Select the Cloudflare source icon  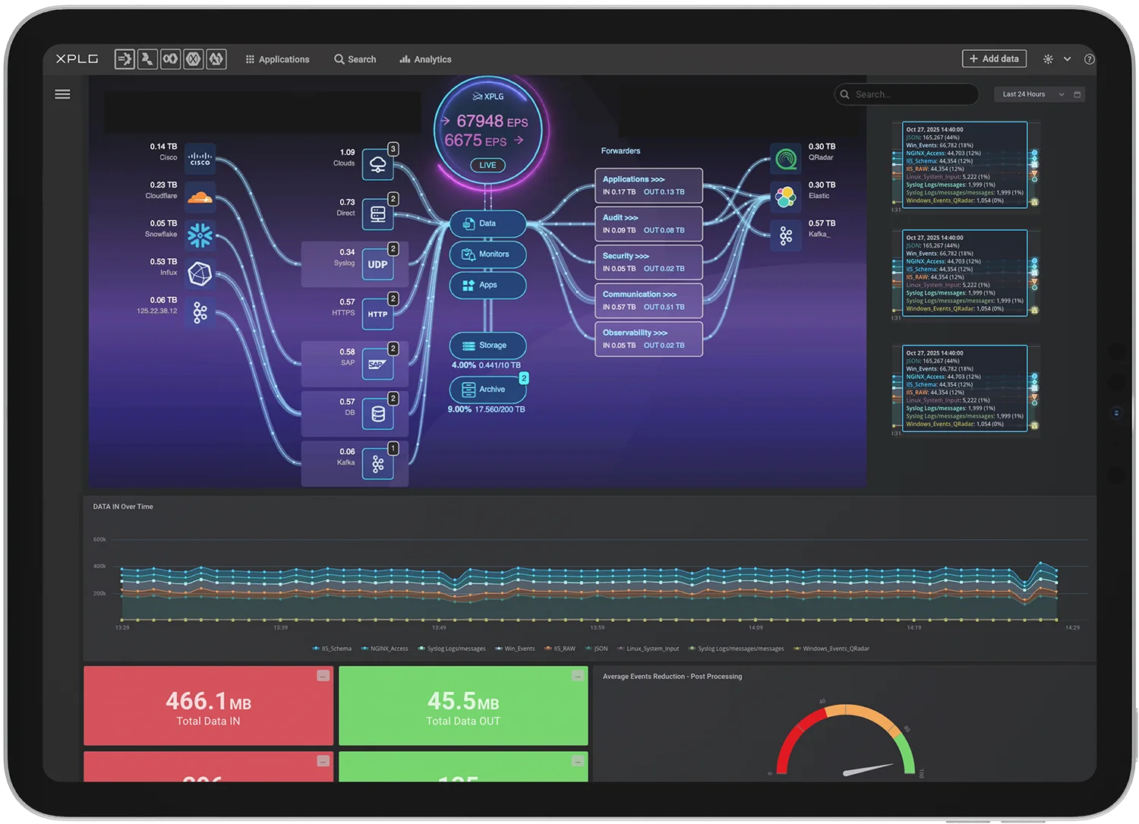click(200, 197)
